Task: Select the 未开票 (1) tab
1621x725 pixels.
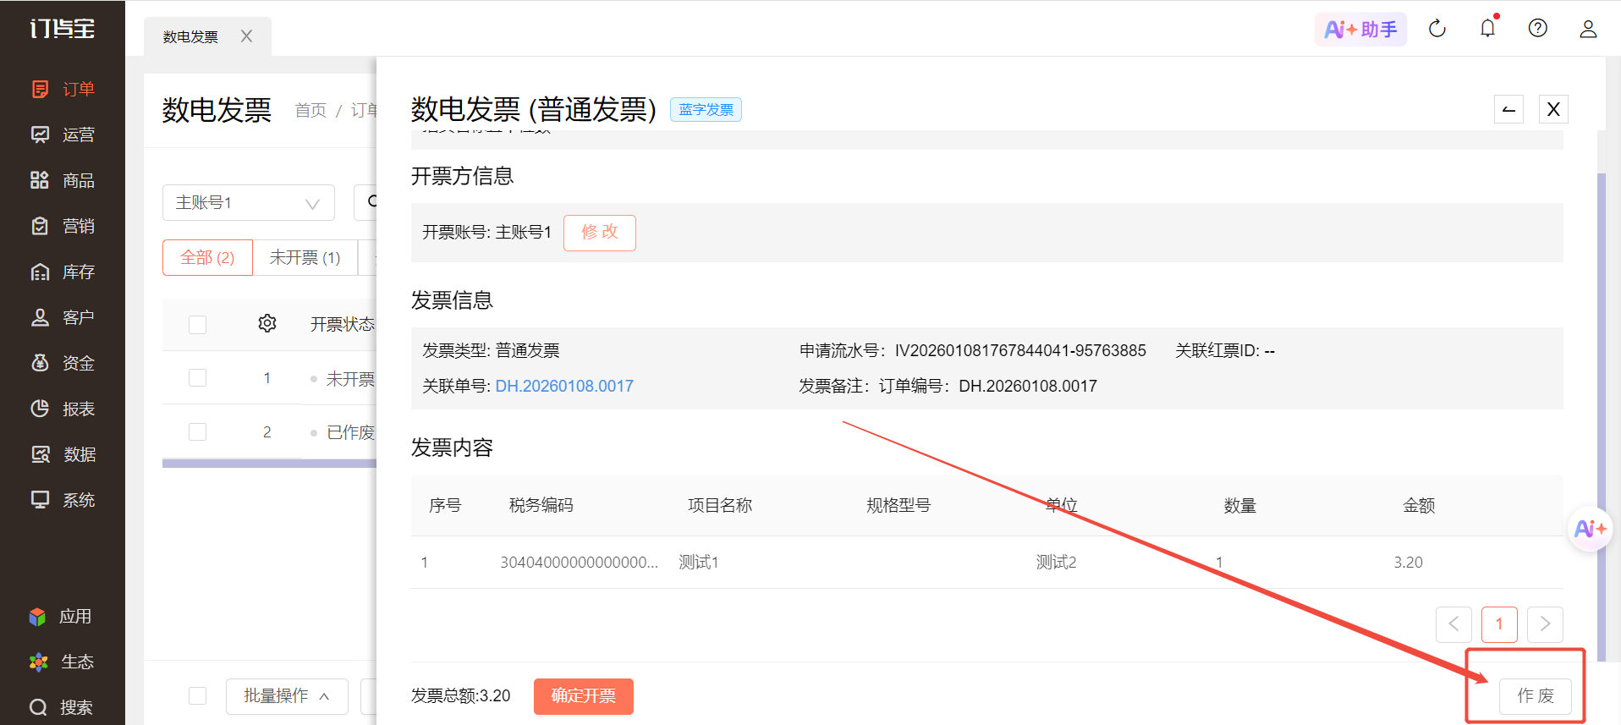Action: (305, 257)
